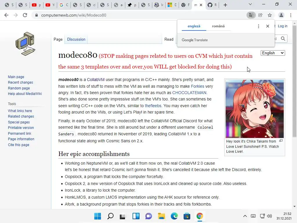The width and height of the screenshot is (297, 223).
Task: Click Related changes tool link
Action: pyautogui.click(x=21, y=116)
